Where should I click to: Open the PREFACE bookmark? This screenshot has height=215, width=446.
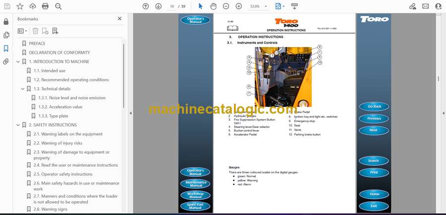(37, 43)
